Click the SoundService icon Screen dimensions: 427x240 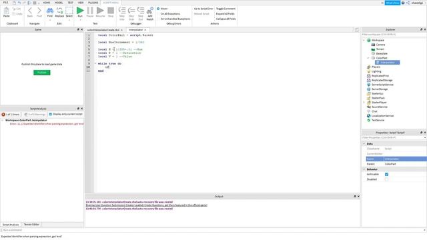(369, 107)
